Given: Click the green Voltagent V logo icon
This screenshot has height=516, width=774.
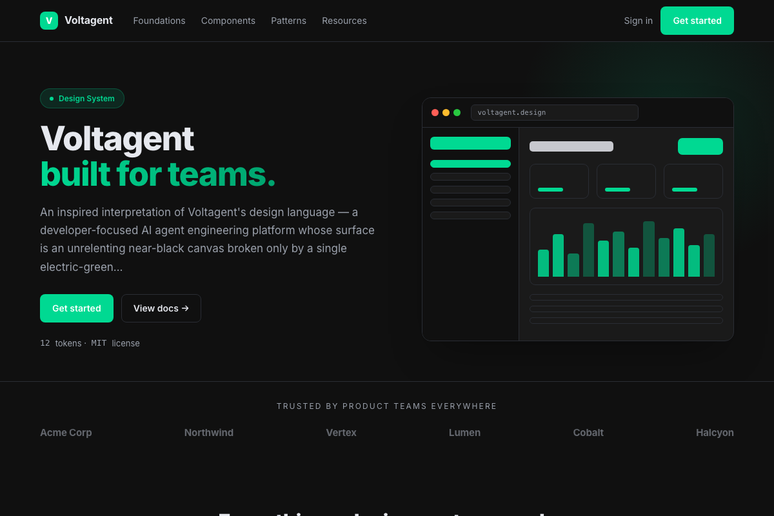Looking at the screenshot, I should (x=49, y=21).
